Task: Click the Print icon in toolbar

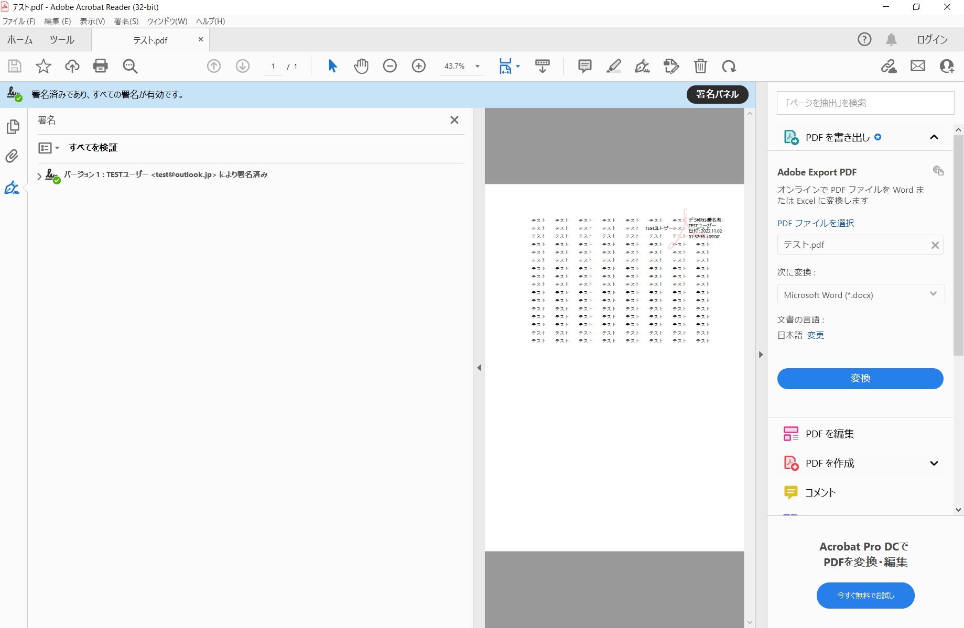Action: [x=100, y=66]
